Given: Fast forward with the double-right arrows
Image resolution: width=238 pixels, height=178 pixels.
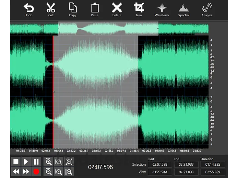Looking at the screenshot, I should click(x=26, y=172).
